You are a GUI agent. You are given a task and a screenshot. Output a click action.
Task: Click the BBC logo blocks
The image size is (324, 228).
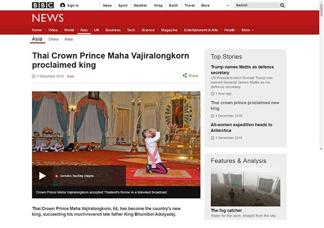coord(43,5)
